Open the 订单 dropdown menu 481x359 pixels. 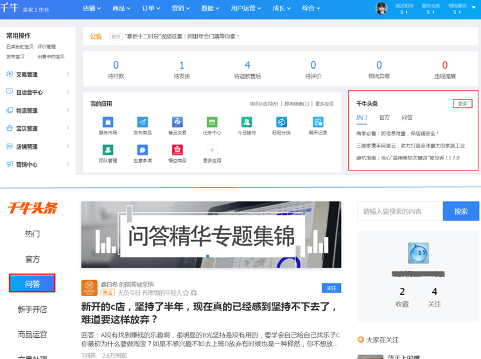(x=151, y=8)
